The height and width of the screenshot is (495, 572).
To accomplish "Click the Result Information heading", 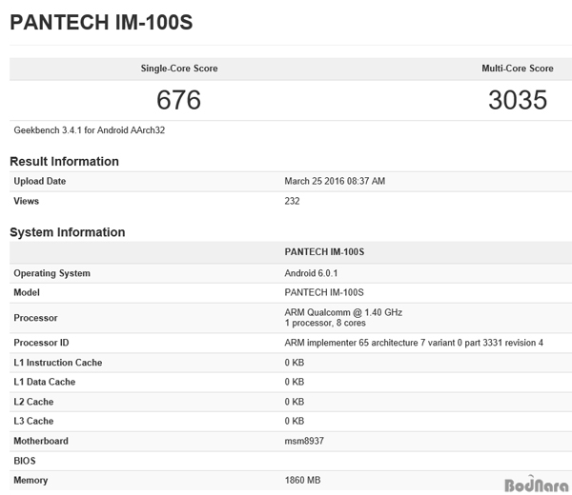I will click(64, 162).
